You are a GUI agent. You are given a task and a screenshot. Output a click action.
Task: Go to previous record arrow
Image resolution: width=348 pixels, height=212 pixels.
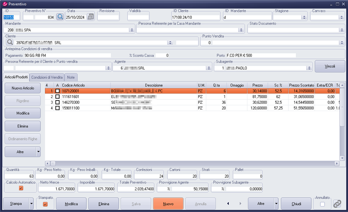point(228,204)
